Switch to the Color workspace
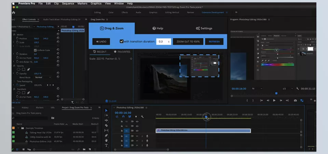Viewport: 328px width, 154px height. click(x=111, y=12)
